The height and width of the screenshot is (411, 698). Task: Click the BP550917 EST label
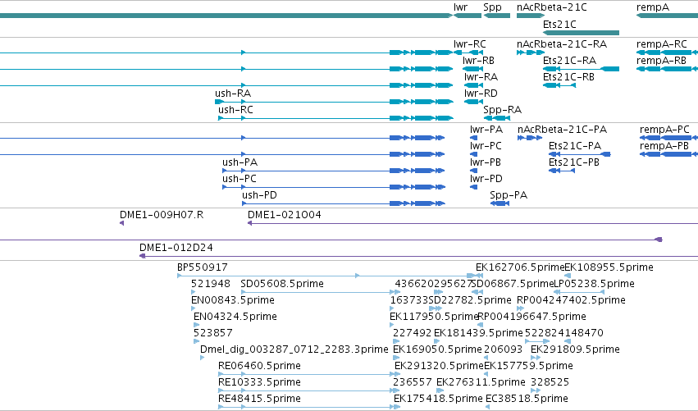coord(203,267)
